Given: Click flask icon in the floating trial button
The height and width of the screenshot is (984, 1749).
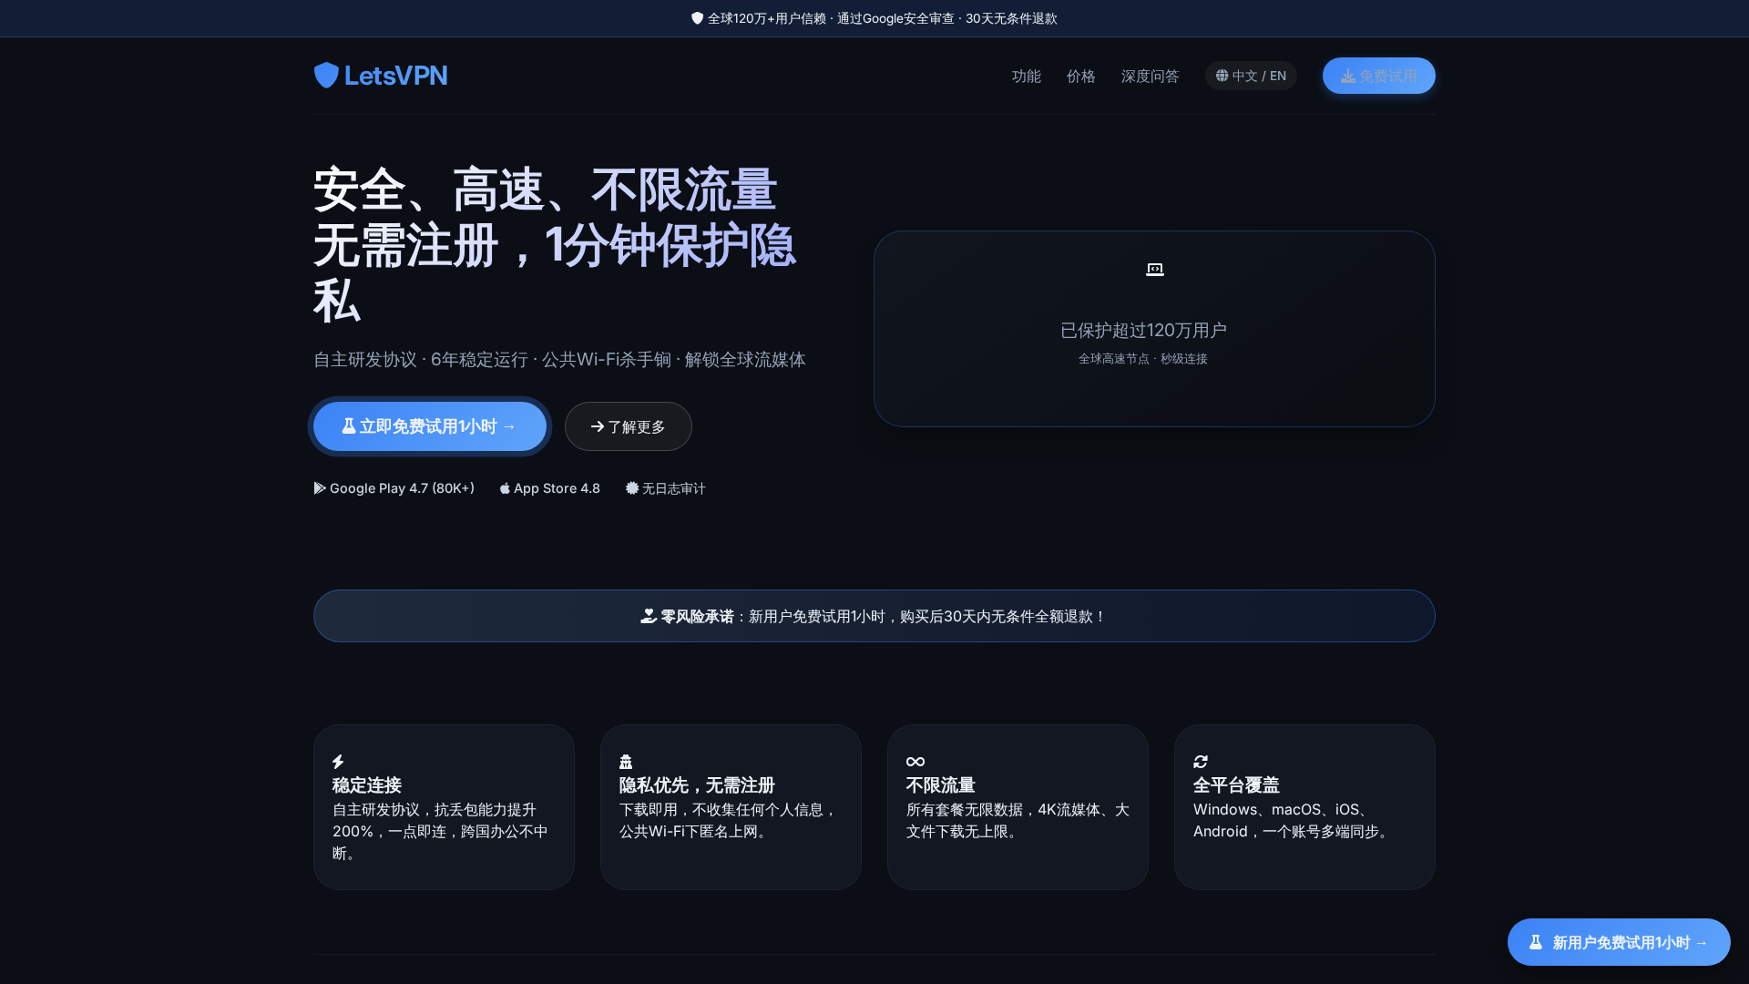Looking at the screenshot, I should click(1536, 942).
